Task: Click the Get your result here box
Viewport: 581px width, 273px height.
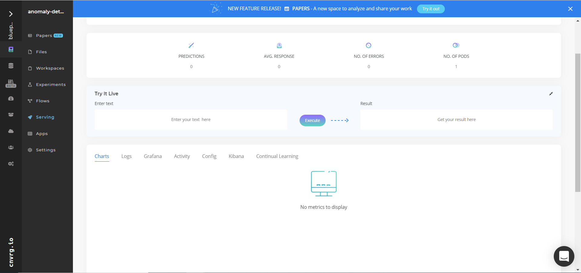Action: (x=456, y=120)
